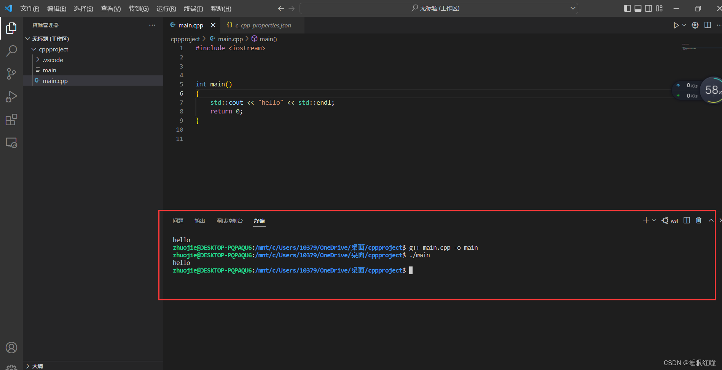
Task: Go forward with the right arrow
Action: click(292, 8)
